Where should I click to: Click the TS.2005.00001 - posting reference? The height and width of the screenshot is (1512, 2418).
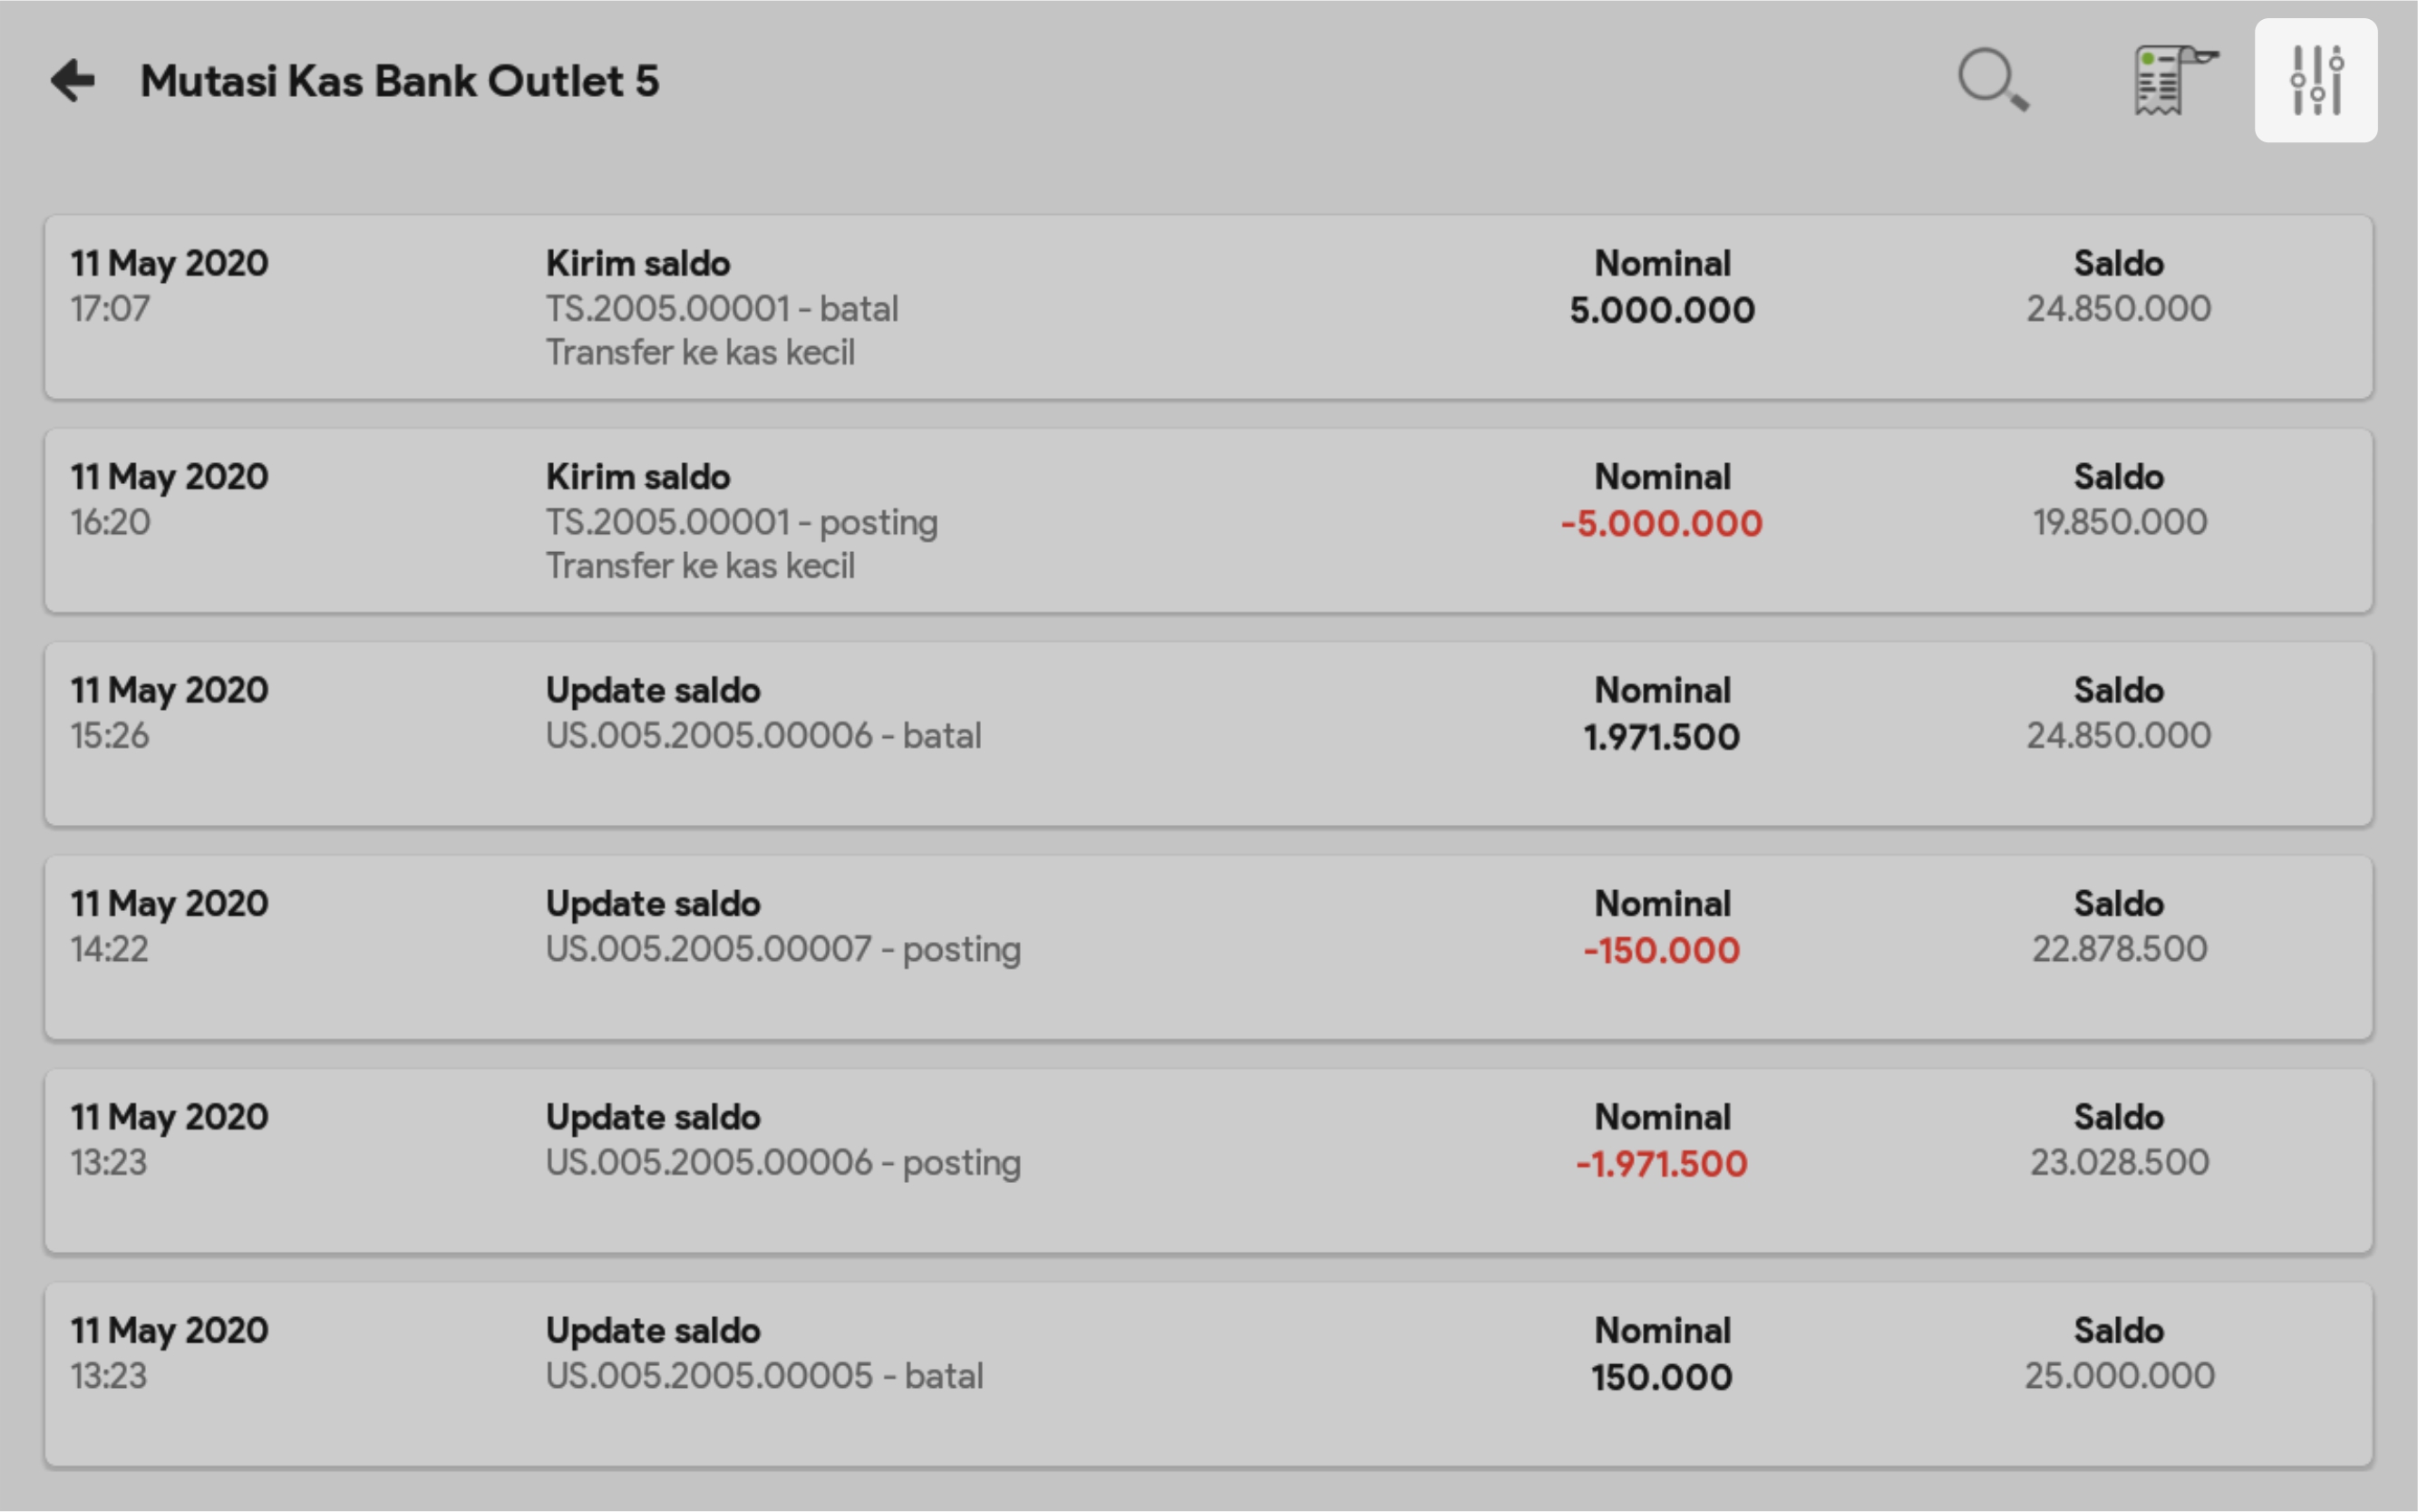[x=741, y=522]
